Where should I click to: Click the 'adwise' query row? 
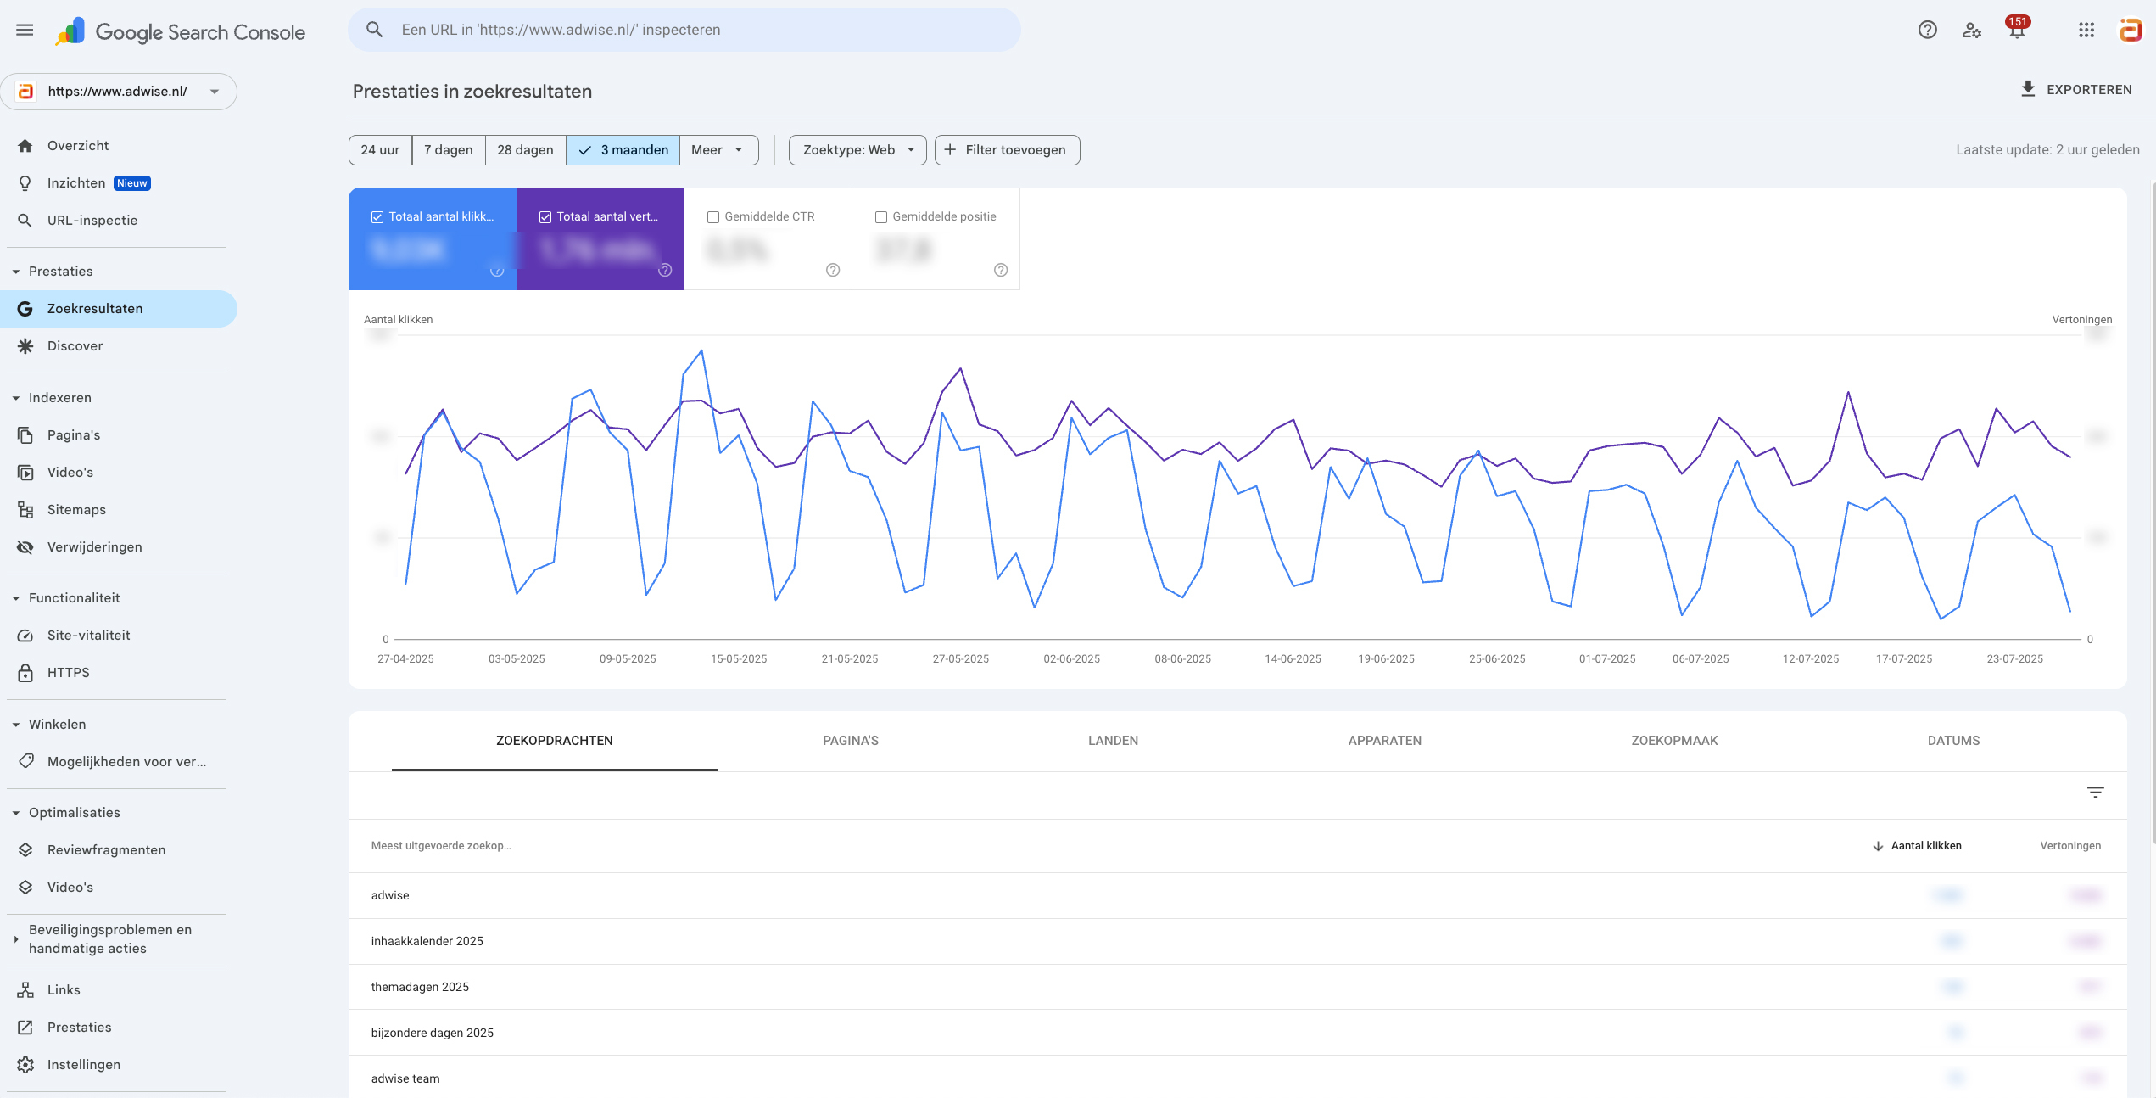[x=1237, y=895]
